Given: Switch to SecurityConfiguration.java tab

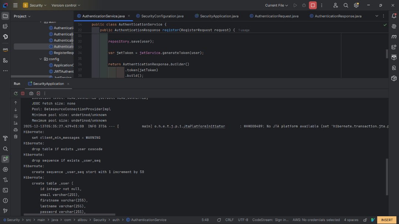Looking at the screenshot, I should coord(160,16).
